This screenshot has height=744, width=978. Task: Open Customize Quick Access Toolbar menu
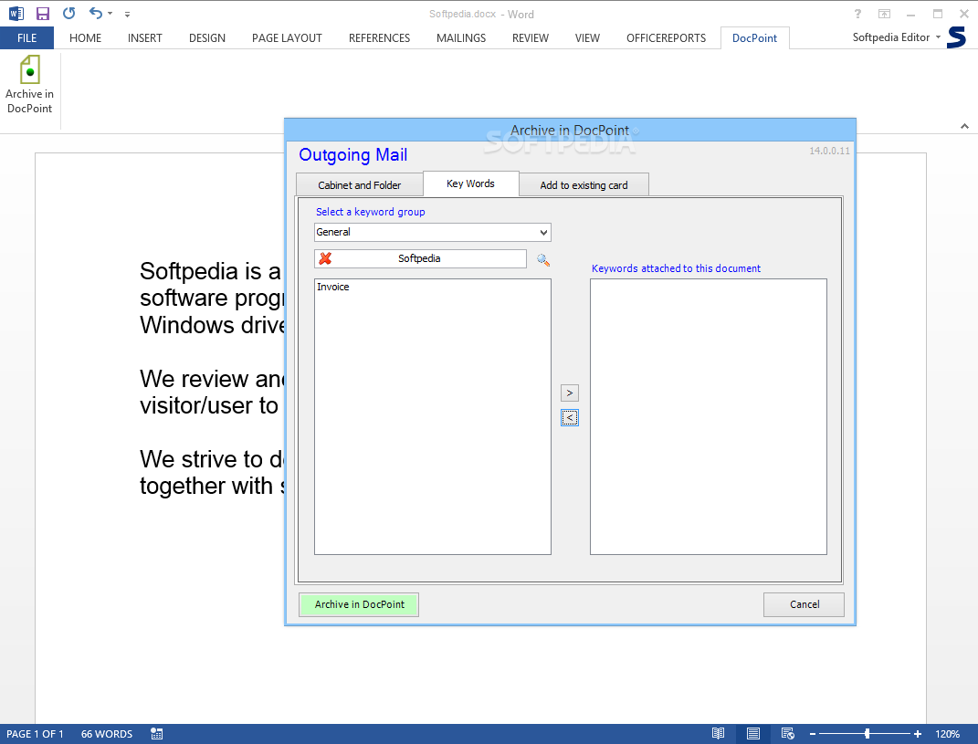coord(127,14)
